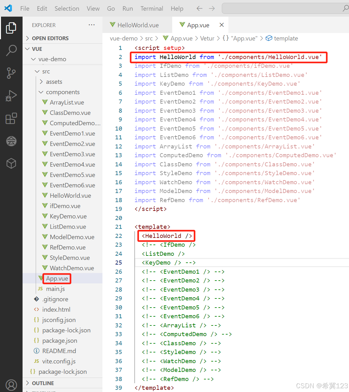The width and height of the screenshot is (349, 392).
Task: Expand the assets folder
Action: pos(63,82)
